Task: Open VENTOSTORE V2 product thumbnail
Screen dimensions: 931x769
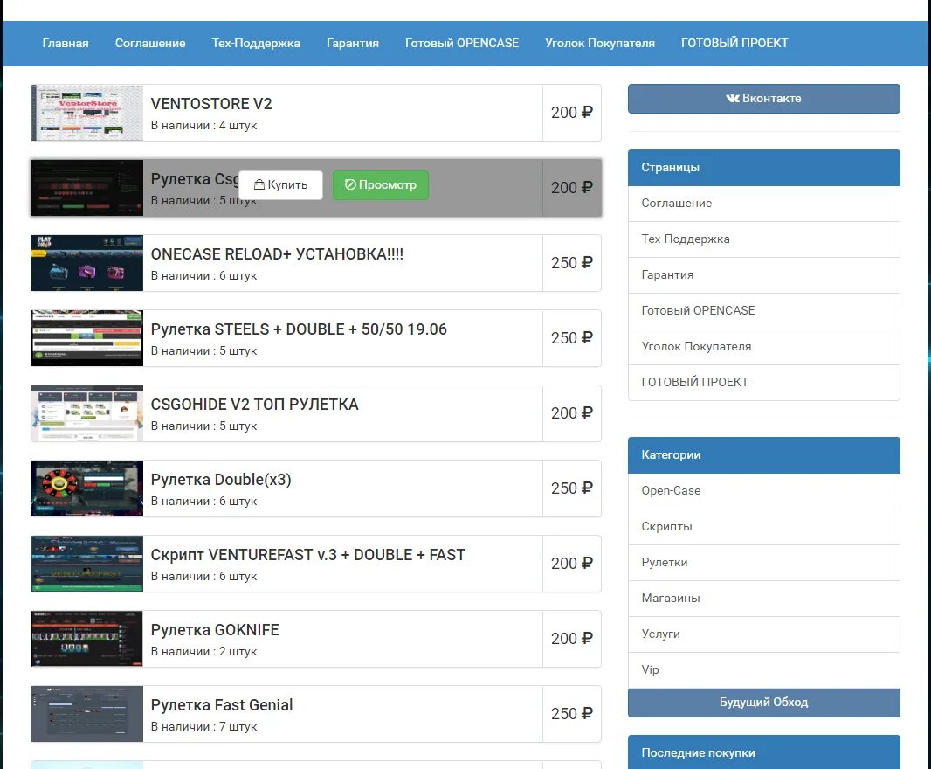Action: pyautogui.click(x=87, y=113)
